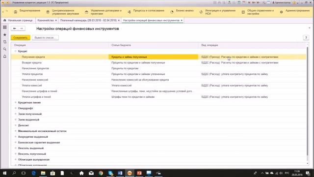Screen dimensions: 314x177
Task: Open Управление договорами и проектами section
Action: 103,12
